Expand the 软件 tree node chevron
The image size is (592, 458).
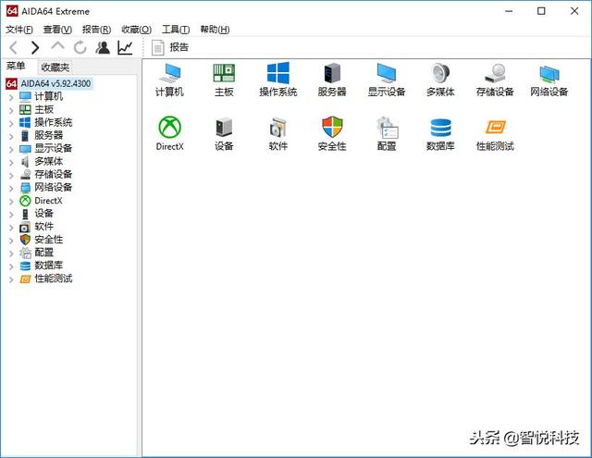[x=11, y=228]
